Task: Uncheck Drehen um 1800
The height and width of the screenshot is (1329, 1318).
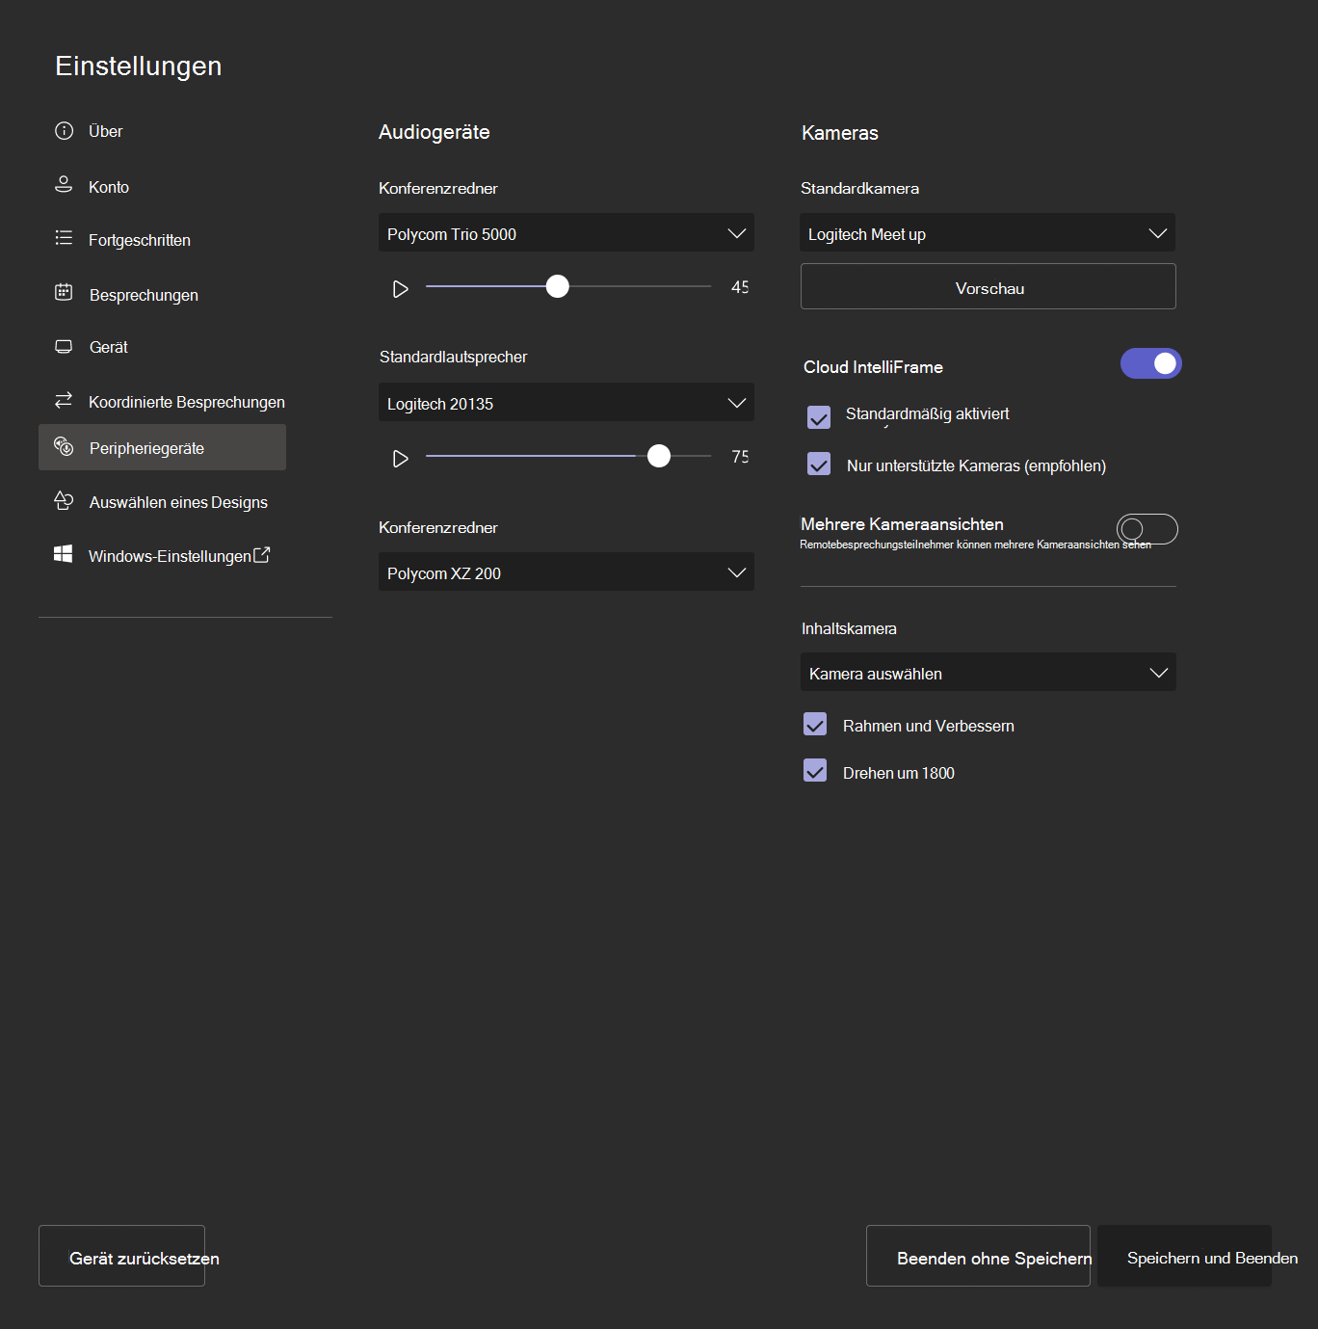Action: pos(815,770)
